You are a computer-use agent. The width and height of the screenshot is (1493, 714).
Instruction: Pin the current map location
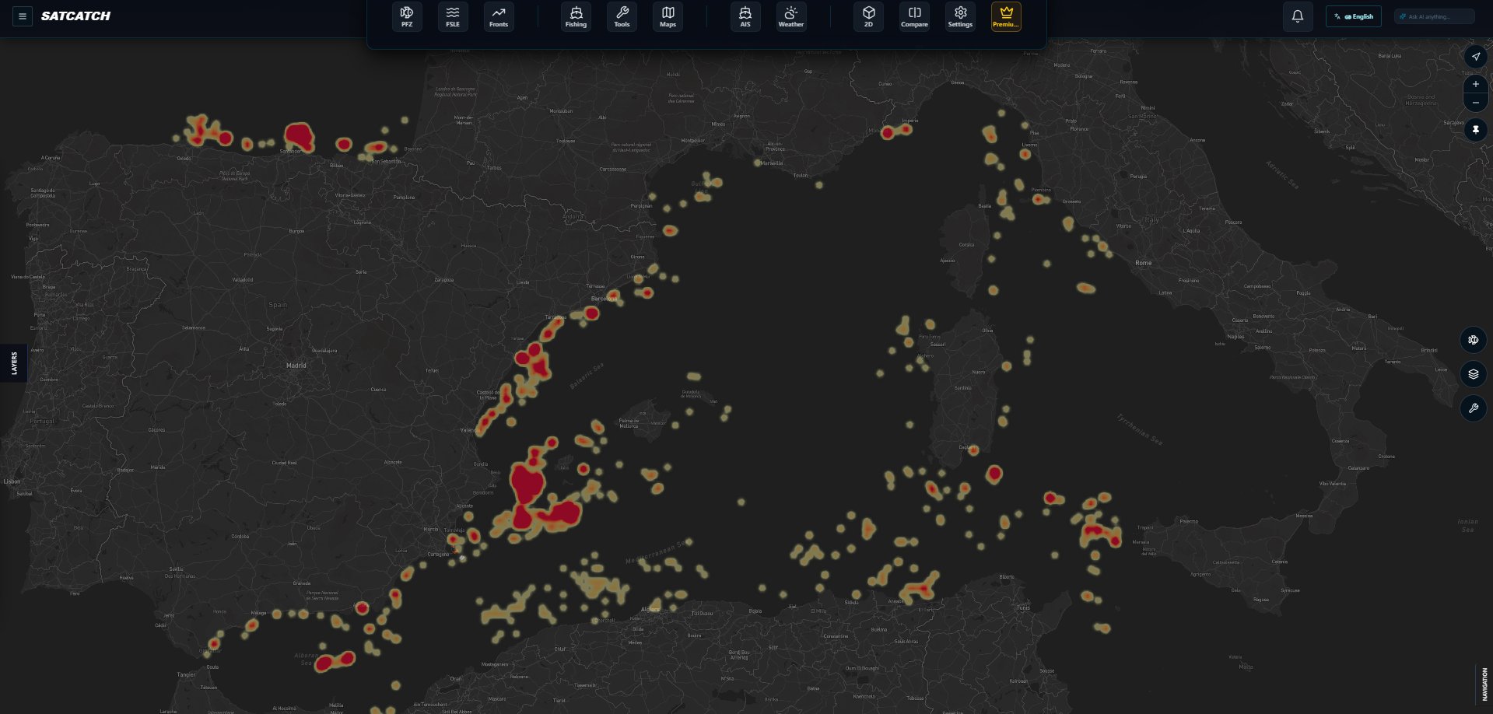[1475, 130]
